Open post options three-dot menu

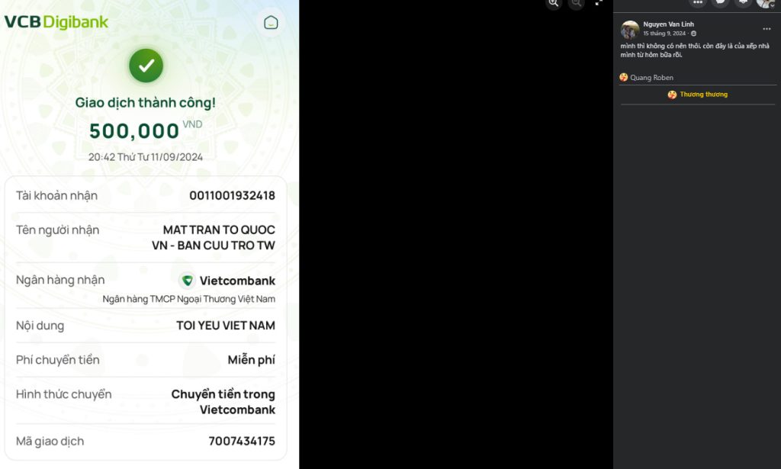point(767,29)
